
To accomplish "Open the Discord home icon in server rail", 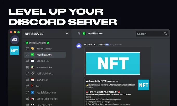I will 15,40.
